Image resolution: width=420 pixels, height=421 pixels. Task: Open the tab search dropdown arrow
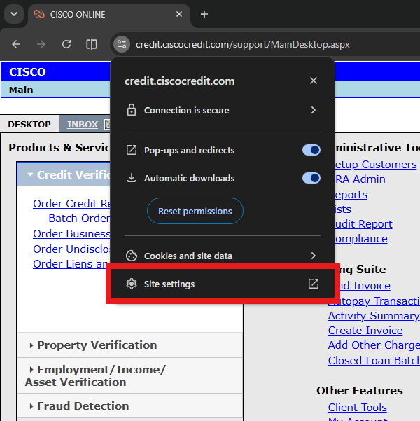pyautogui.click(x=14, y=14)
